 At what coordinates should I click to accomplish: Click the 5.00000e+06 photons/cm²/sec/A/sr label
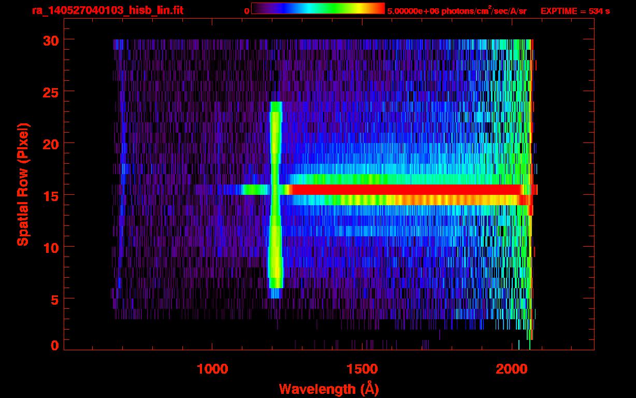(457, 10)
